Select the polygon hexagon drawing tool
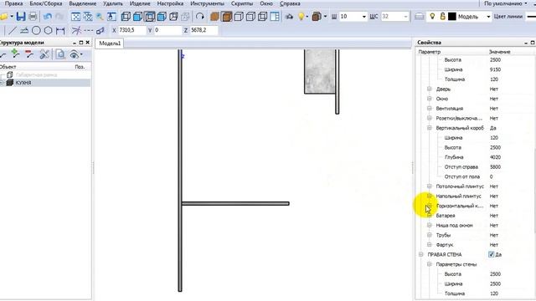536x301 pixels. (x=49, y=30)
